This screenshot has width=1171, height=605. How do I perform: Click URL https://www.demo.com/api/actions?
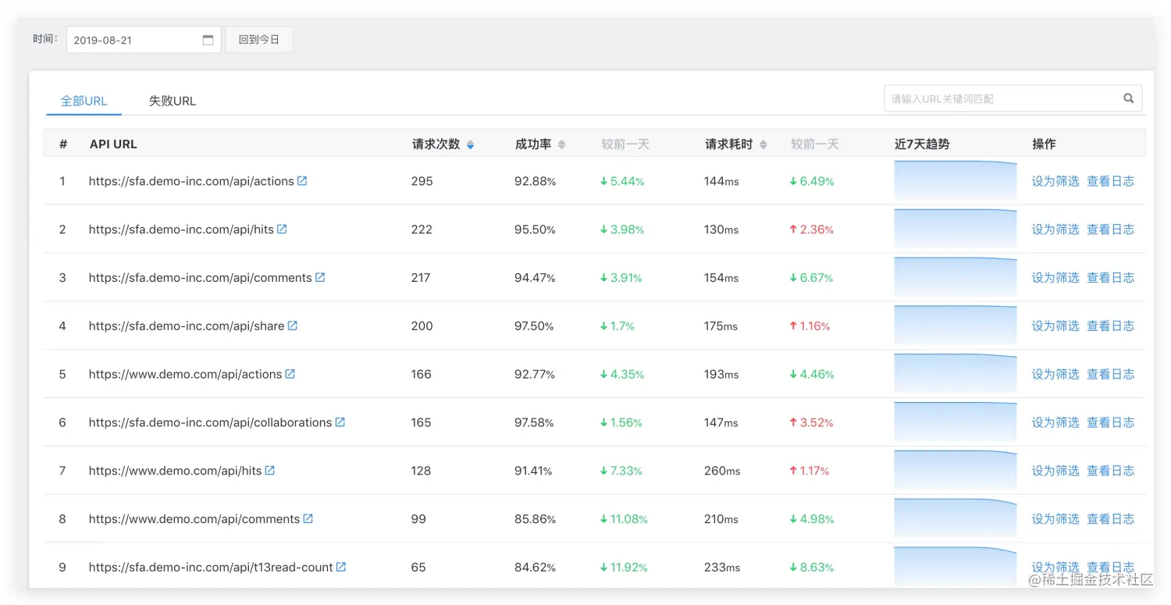pos(186,375)
